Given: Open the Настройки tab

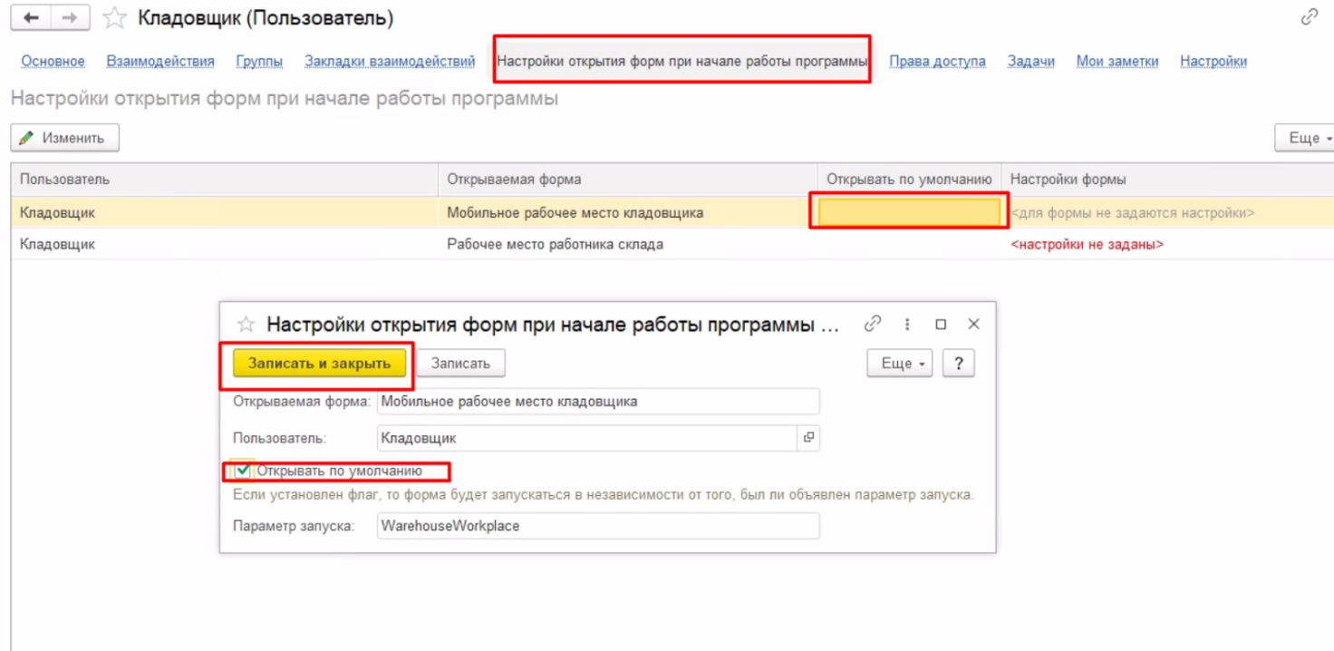Looking at the screenshot, I should click(x=1213, y=61).
